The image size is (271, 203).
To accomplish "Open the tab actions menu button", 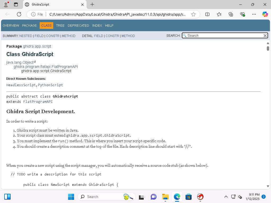I will [x=16, y=4].
